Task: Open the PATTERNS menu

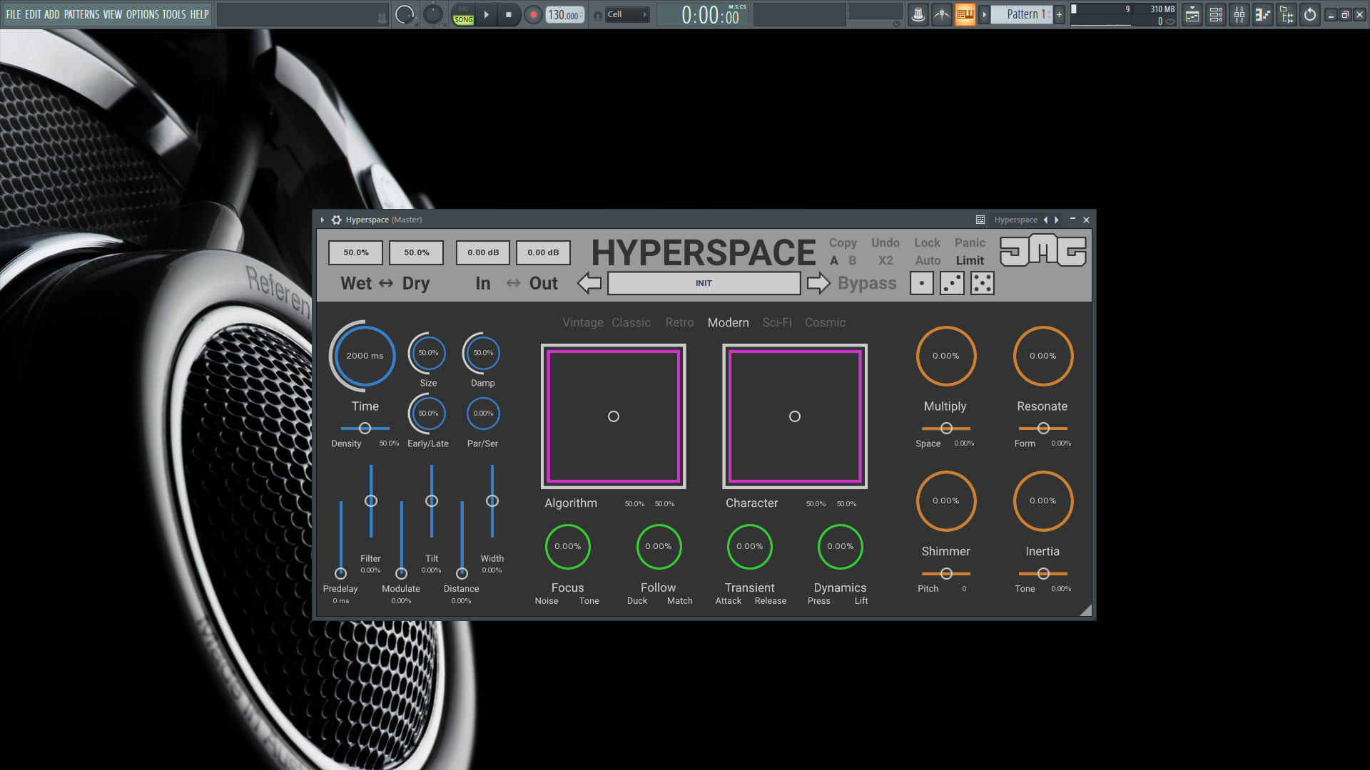Action: [x=81, y=14]
